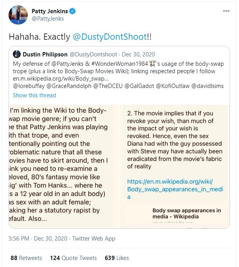Click Patty Jenkins' profile avatar
This screenshot has height=267, width=239.
click(18, 15)
